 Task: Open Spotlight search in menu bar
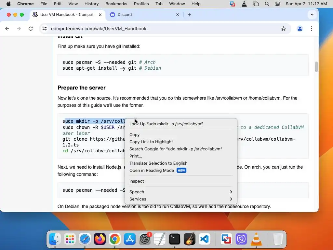(267, 4)
